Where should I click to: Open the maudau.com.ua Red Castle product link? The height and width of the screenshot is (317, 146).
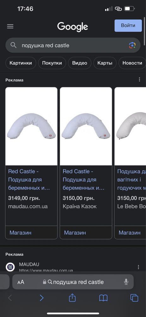pos(29,180)
